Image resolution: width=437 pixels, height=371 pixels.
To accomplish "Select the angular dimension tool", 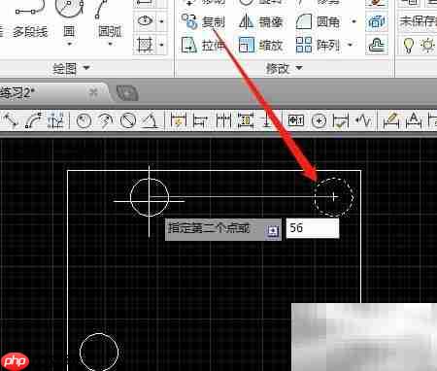I will pos(150,121).
